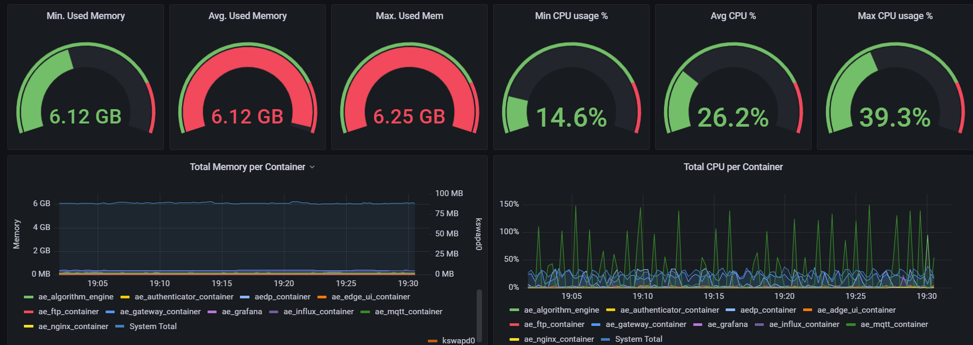Screen dimensions: 973x345
Task: Toggle ae_authenticator_container in the memory legend
Action: 184,297
